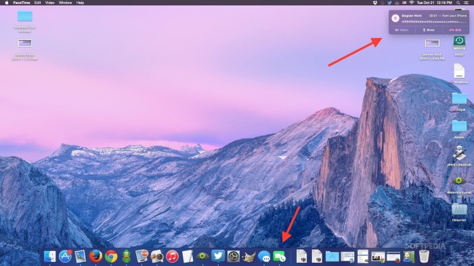Open Messages from the Dock

[264, 257]
